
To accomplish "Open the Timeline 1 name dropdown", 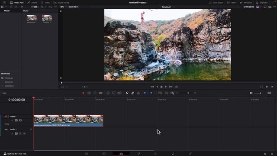I will click(174, 7).
